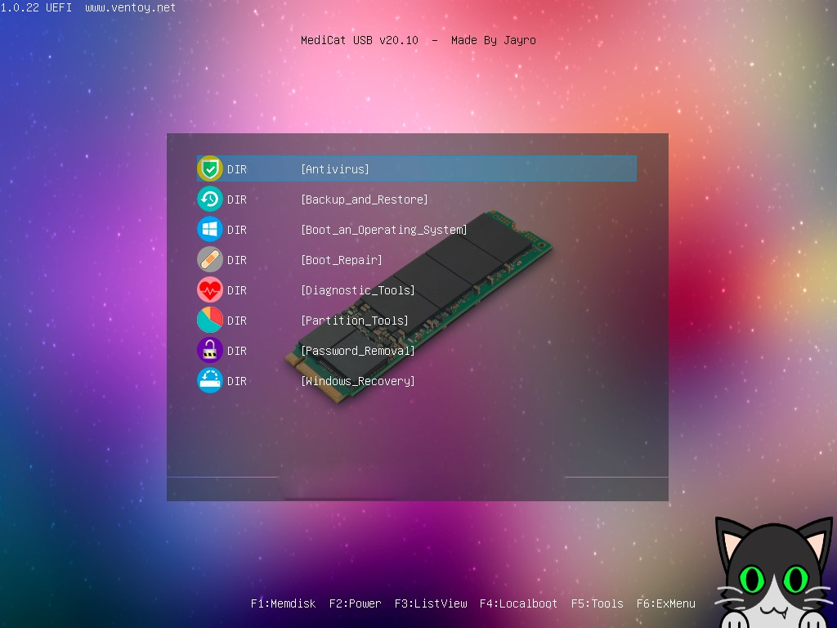Image resolution: width=837 pixels, height=628 pixels.
Task: Click the MediCat USB v20.10 title text
Action: [x=360, y=40]
